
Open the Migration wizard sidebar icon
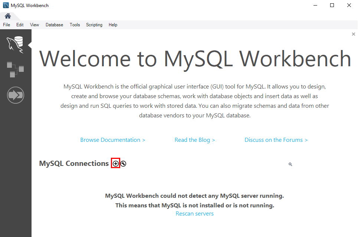point(15,95)
